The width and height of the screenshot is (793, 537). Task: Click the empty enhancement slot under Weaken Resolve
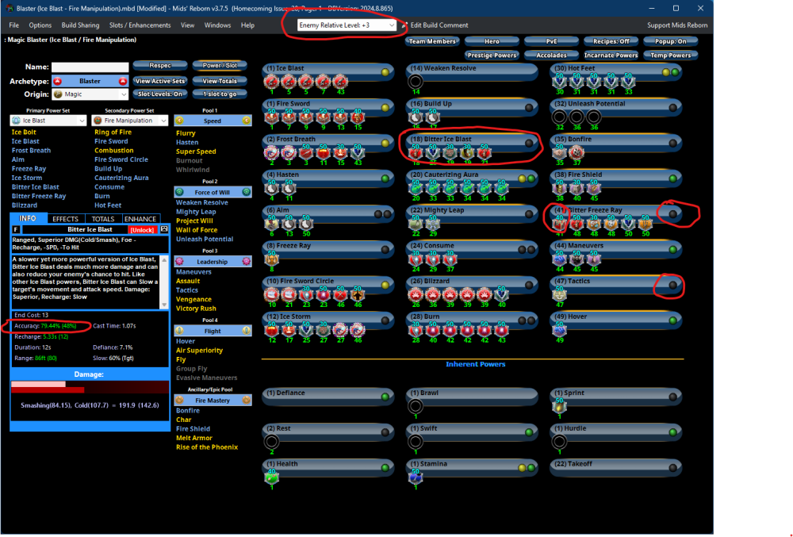pos(415,81)
